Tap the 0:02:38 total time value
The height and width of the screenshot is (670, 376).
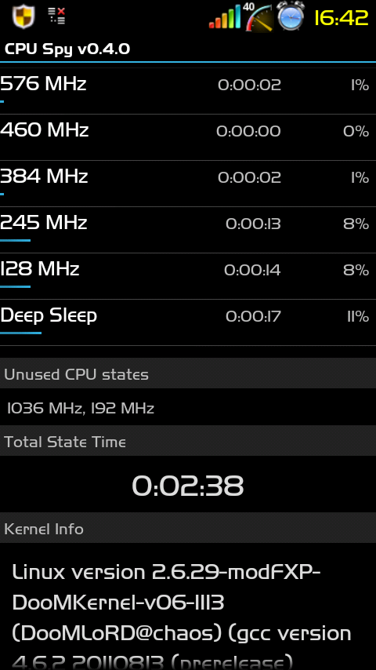pyautogui.click(x=188, y=486)
